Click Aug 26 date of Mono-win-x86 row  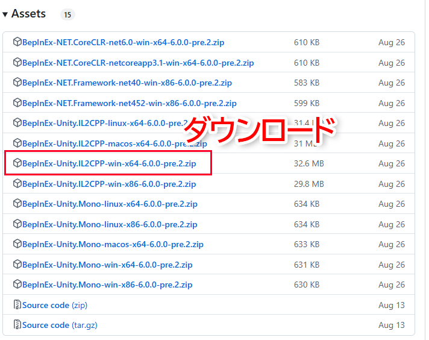click(x=392, y=285)
